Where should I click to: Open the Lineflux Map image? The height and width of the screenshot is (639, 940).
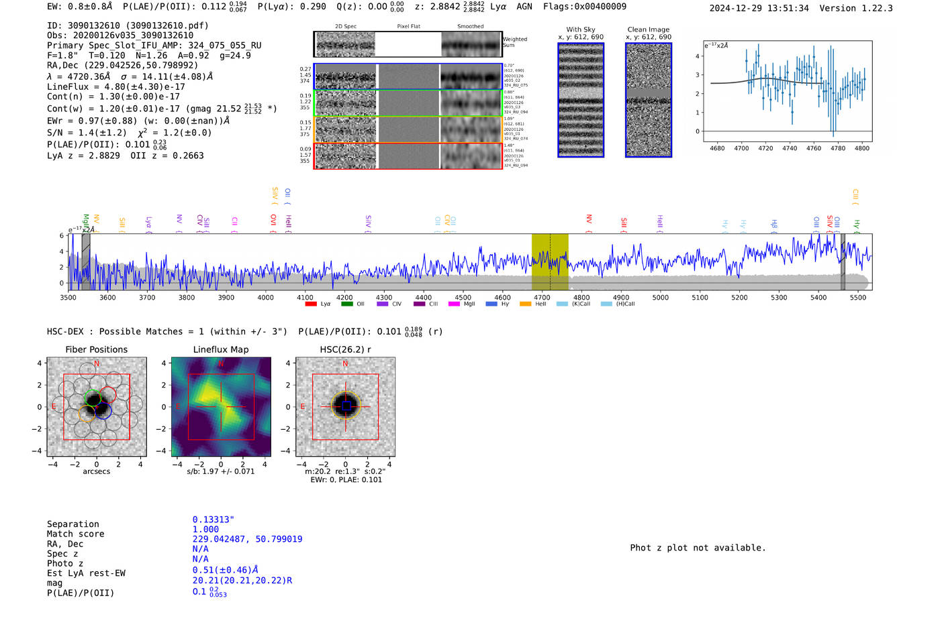(221, 407)
